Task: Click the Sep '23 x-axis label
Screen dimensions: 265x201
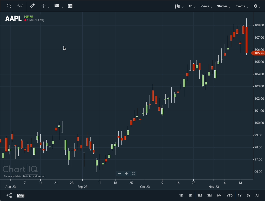Action: 82,187
